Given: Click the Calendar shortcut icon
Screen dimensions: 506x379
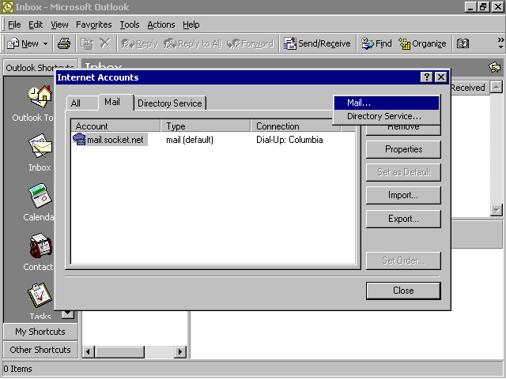Looking at the screenshot, I should tap(40, 196).
